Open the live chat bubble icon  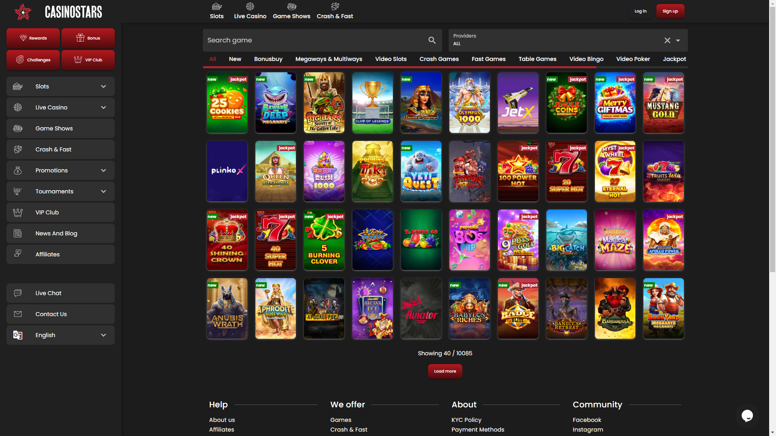click(x=747, y=415)
